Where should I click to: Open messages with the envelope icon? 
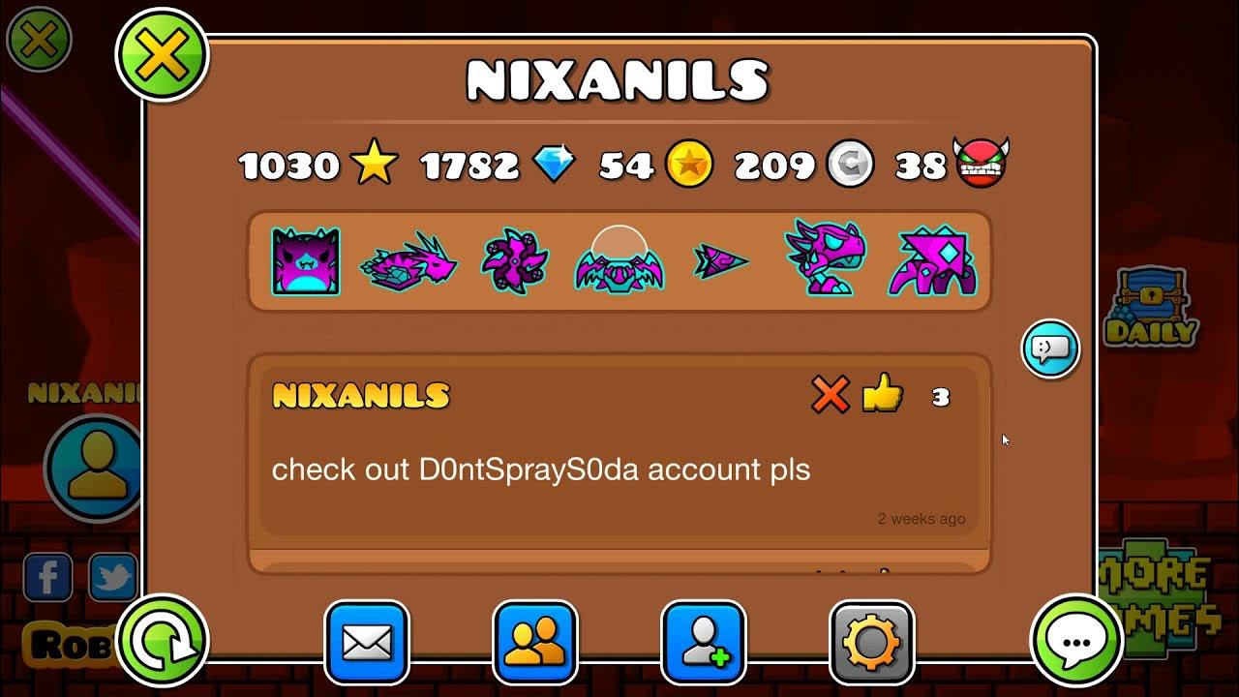pyautogui.click(x=367, y=642)
